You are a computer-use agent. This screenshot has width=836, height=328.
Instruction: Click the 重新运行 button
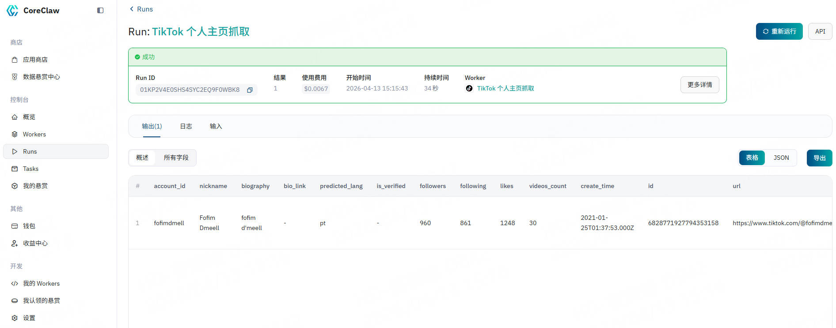click(779, 31)
